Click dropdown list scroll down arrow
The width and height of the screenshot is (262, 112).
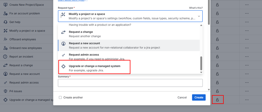tap(201, 72)
